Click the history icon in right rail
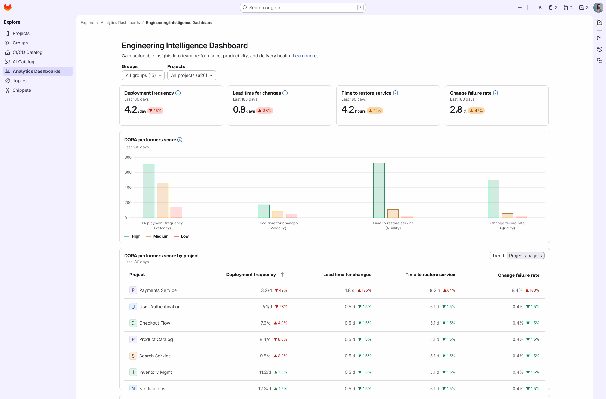The image size is (606, 399). [600, 49]
